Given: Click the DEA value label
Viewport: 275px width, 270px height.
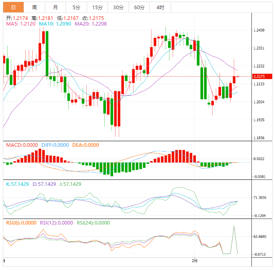Looking at the screenshot, I should coord(85,145).
